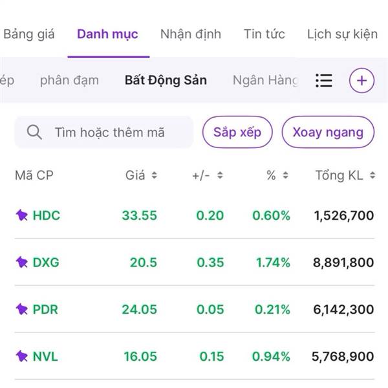Select the phân đạm watchlist
Image resolution: width=388 pixels, height=388 pixels.
tap(70, 80)
